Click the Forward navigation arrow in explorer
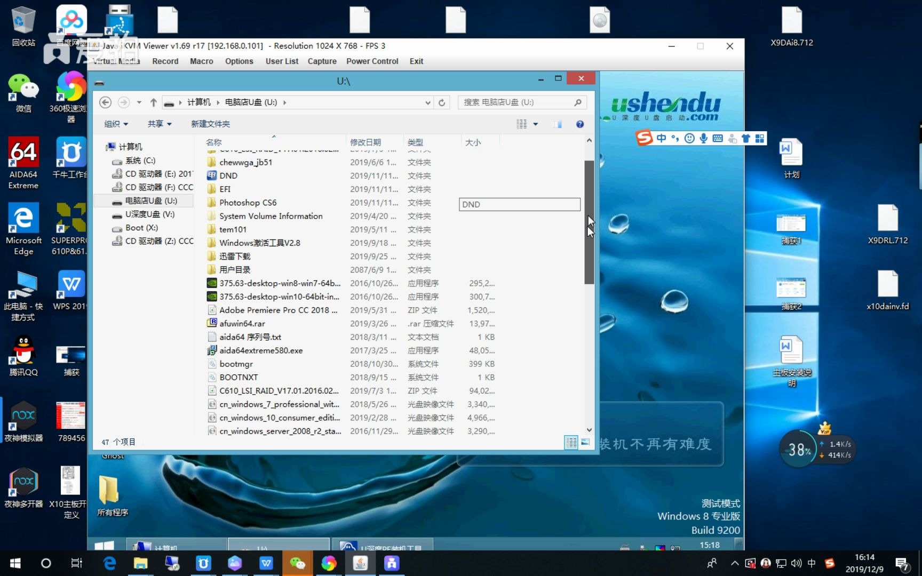Screen dimensions: 922x576 [123, 102]
